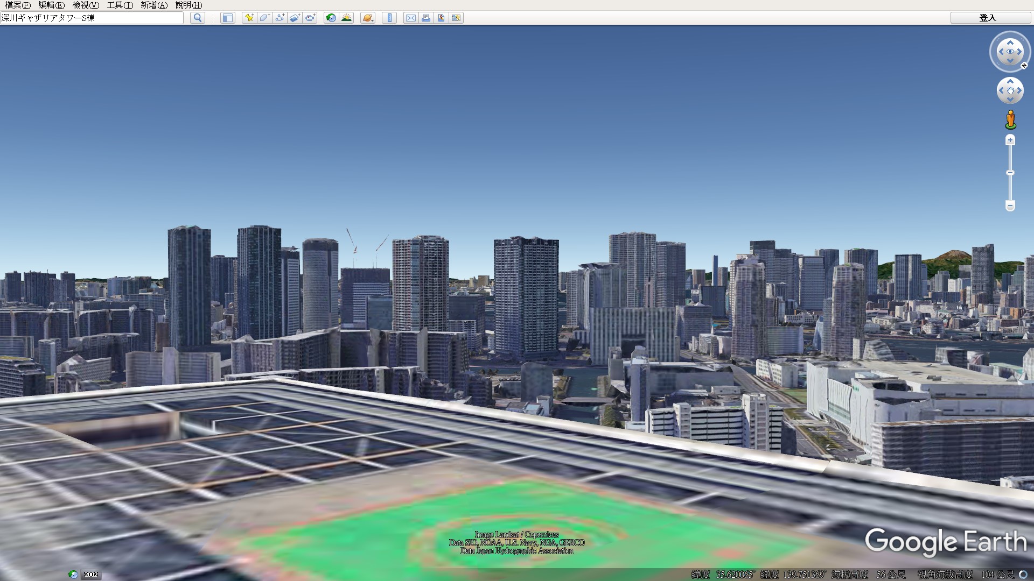Image resolution: width=1034 pixels, height=581 pixels.
Task: Print the current view
Action: (426, 18)
